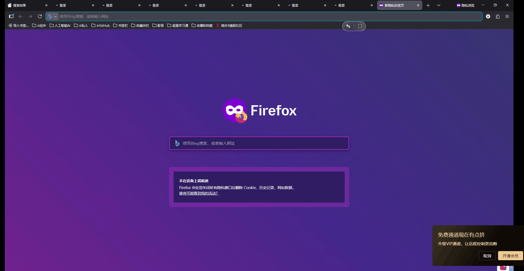Open the 安娜的档案 bookmarks folder
The width and height of the screenshot is (524, 271).
[x=202, y=26]
